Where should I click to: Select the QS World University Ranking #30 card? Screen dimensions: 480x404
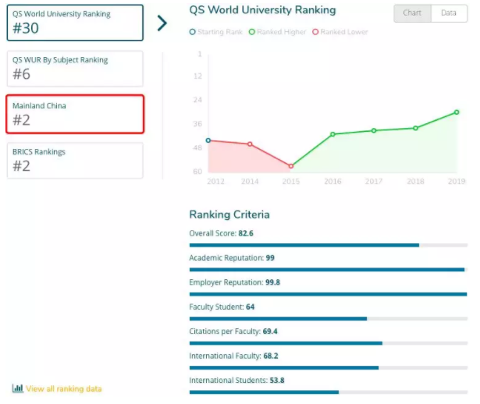pyautogui.click(x=75, y=23)
